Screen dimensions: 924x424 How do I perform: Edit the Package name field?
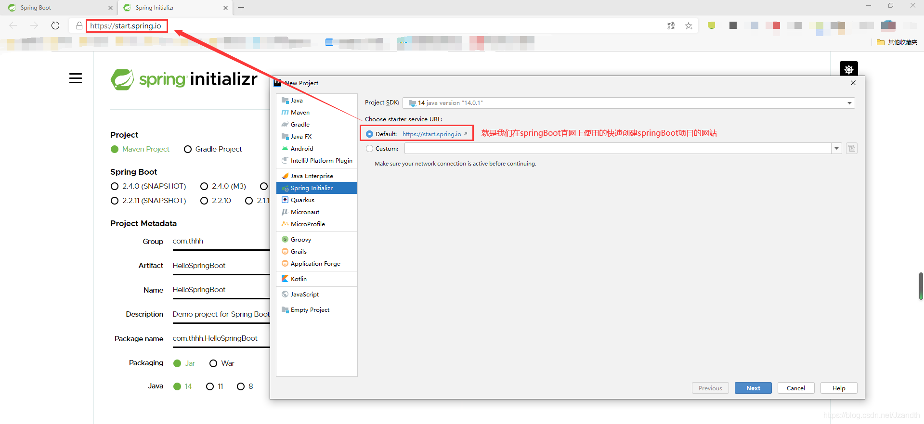pos(221,338)
